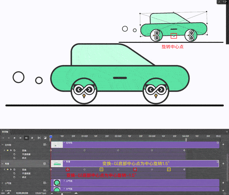Collapse the 车身 layer track
The image size is (229, 195).
[x=2, y=164]
